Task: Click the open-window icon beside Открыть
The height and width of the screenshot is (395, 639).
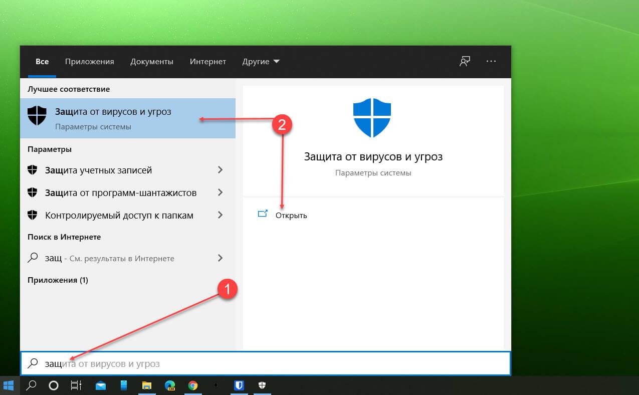Action: point(263,214)
